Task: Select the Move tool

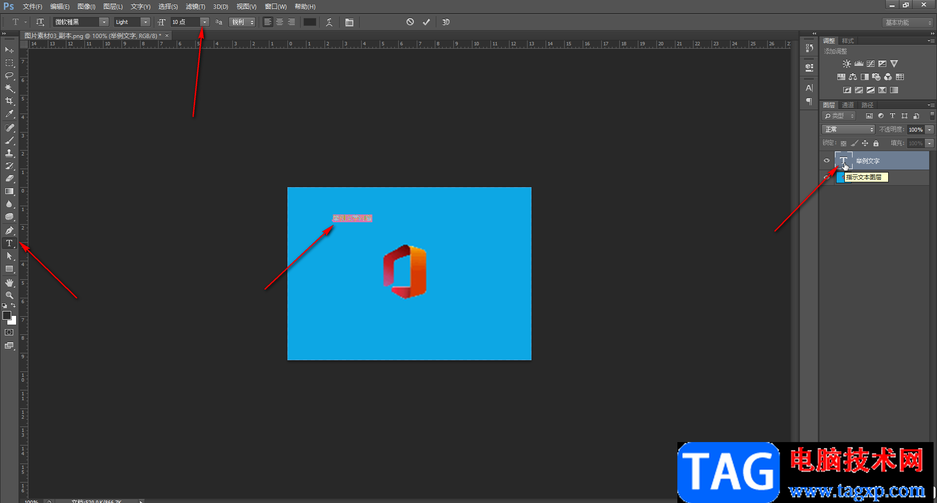Action: click(x=9, y=50)
